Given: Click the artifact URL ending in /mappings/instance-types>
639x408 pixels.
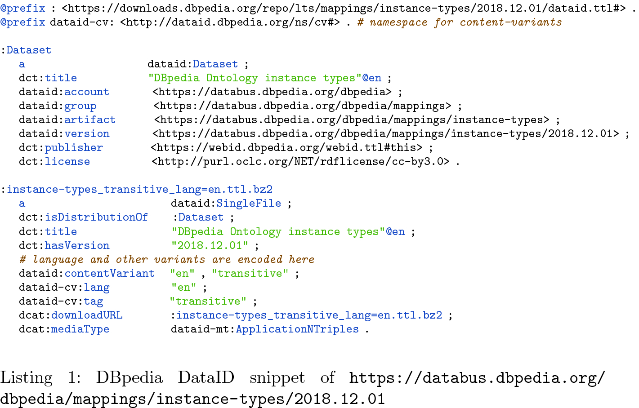Looking at the screenshot, I should [x=352, y=120].
